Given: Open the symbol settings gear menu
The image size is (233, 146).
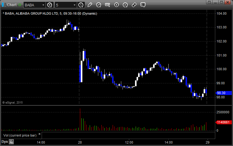Looking at the screenshot, I should (x=50, y=5).
